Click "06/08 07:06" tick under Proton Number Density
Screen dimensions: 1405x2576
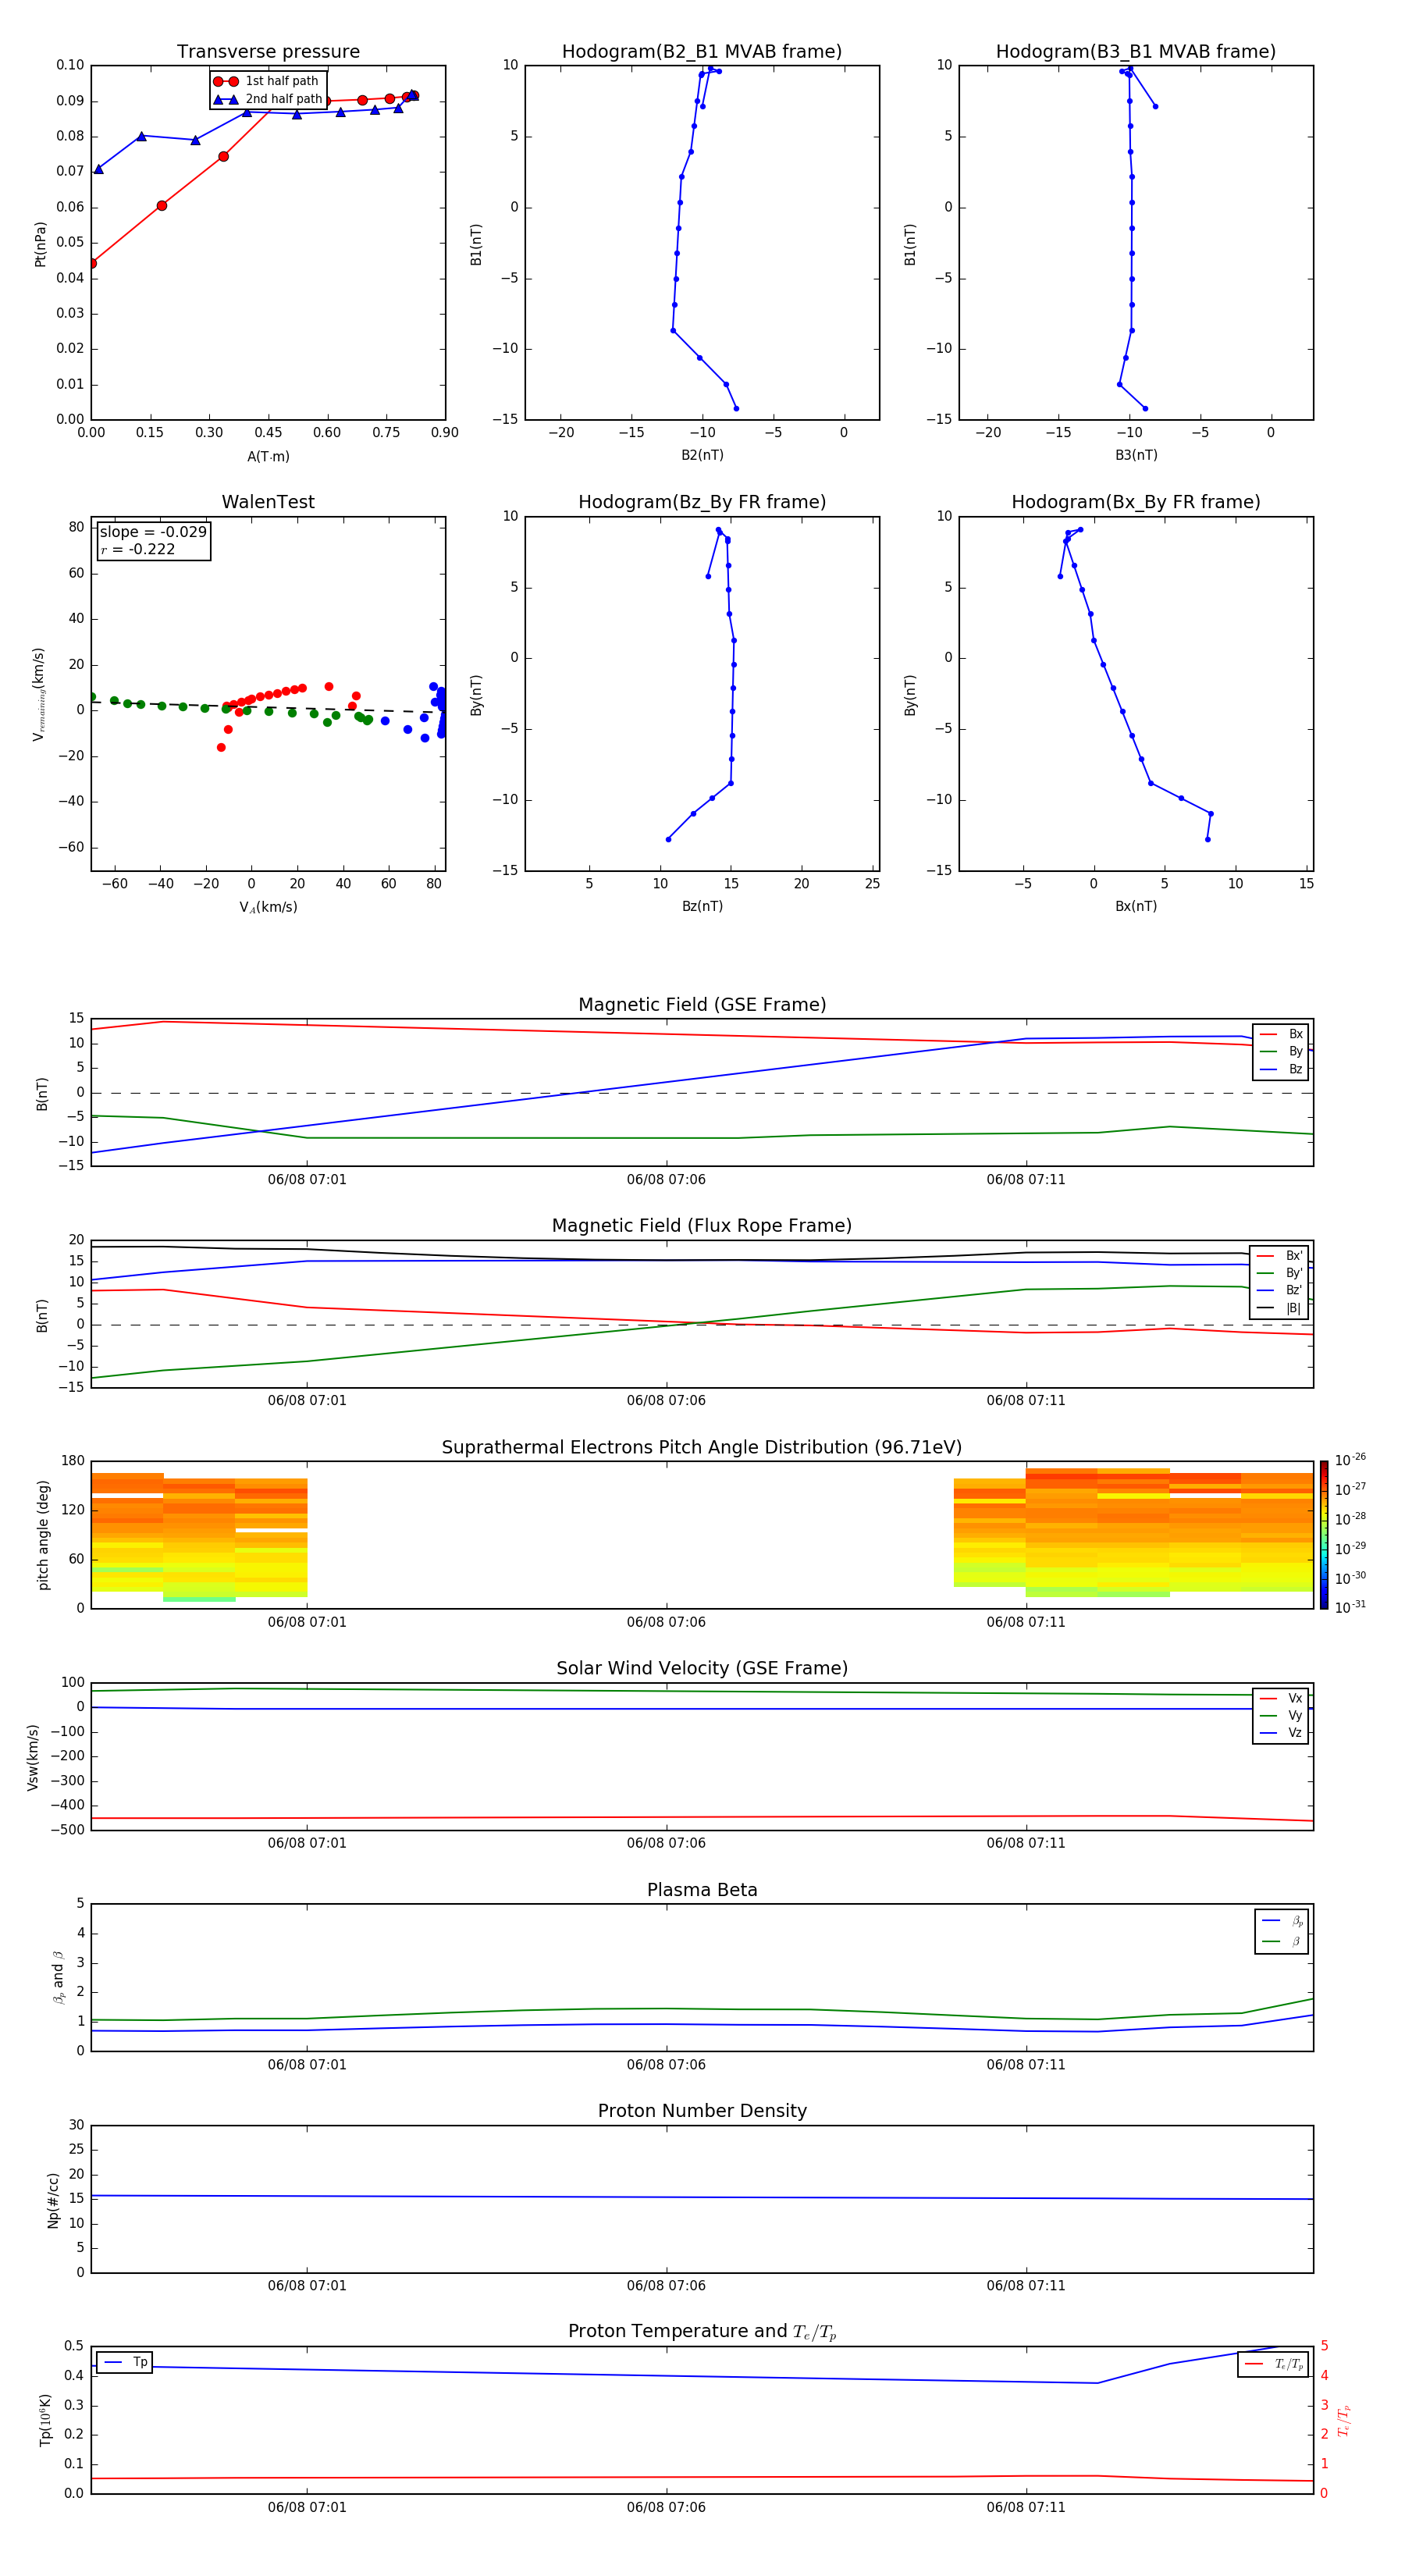point(666,2286)
